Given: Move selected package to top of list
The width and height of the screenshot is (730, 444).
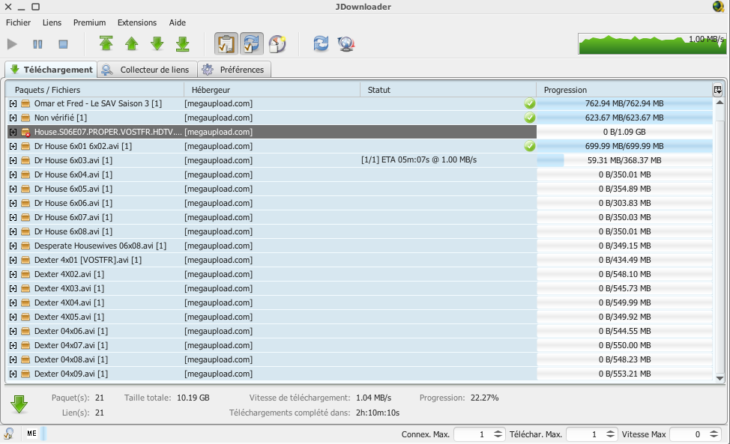Looking at the screenshot, I should tap(106, 43).
